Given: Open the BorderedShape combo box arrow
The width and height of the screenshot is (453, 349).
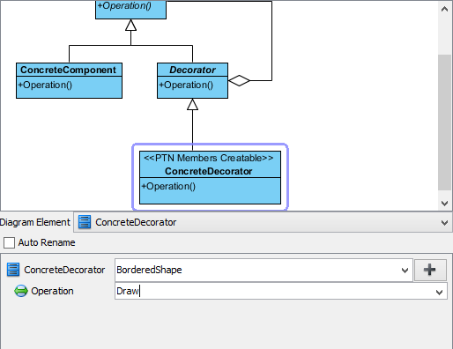Looking at the screenshot, I should click(x=405, y=270).
